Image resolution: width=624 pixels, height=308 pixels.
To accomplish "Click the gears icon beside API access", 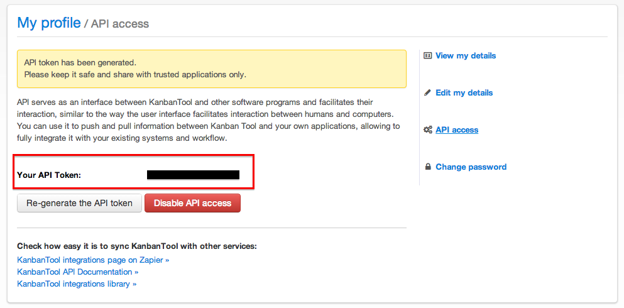I will point(428,129).
